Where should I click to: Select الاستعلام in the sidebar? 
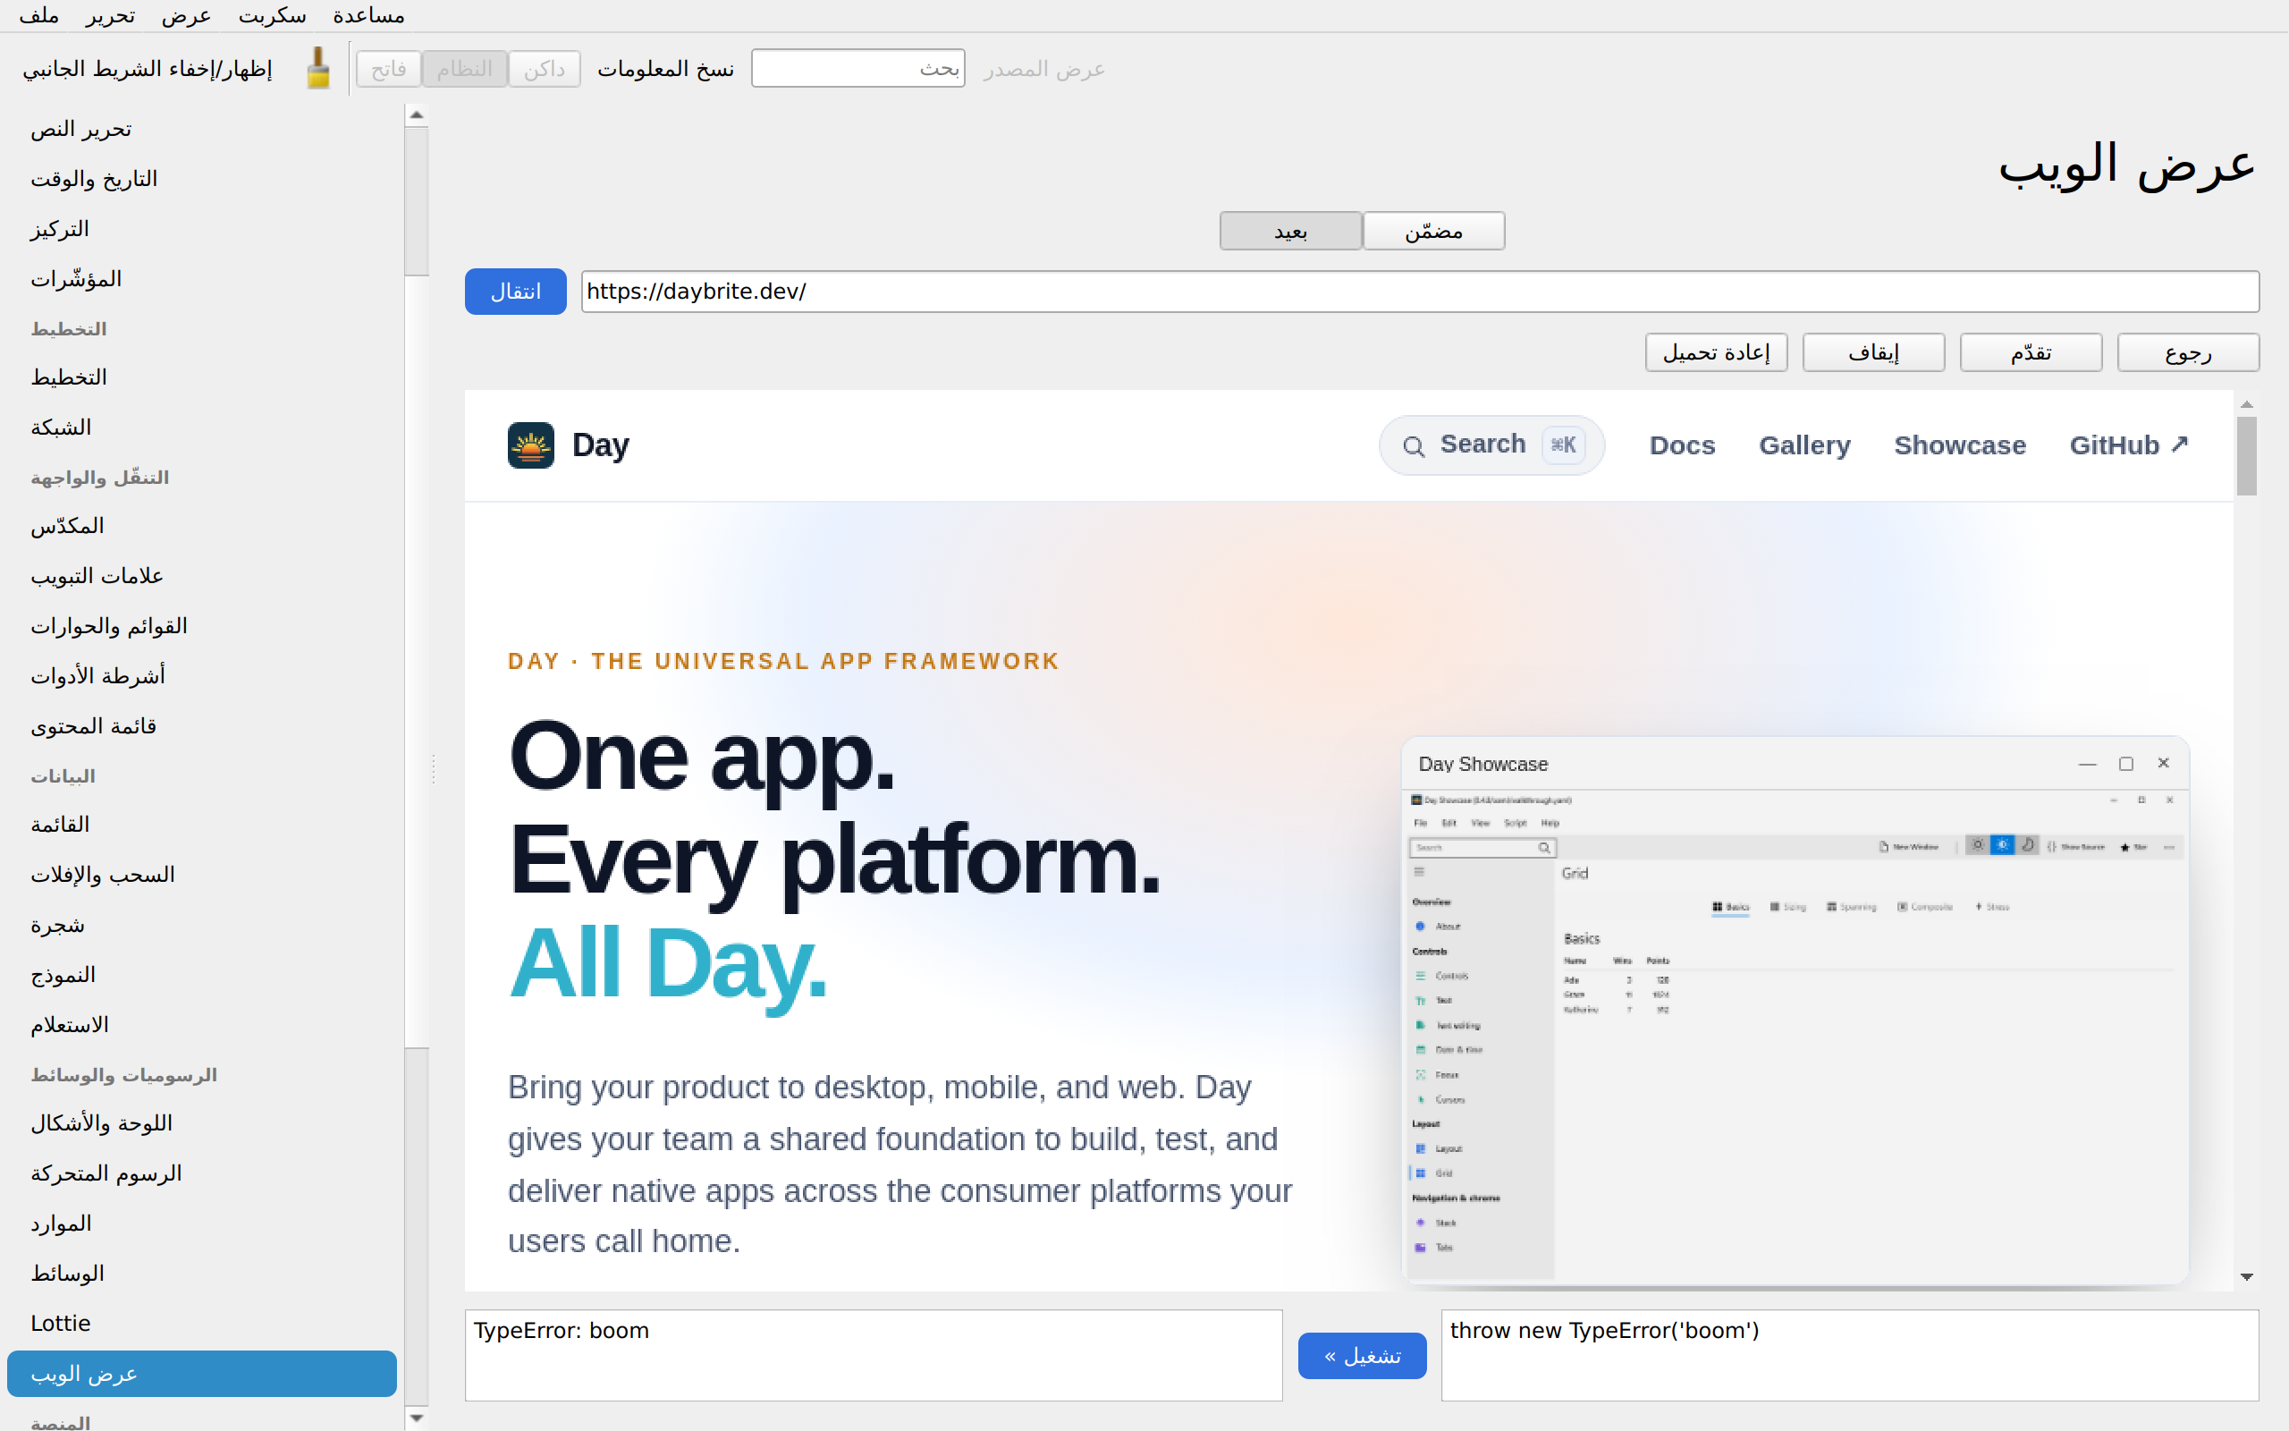click(201, 1025)
